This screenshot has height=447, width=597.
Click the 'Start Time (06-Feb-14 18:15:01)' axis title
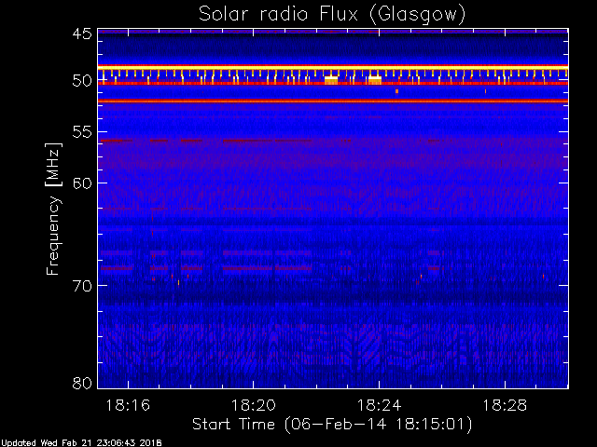click(332, 425)
